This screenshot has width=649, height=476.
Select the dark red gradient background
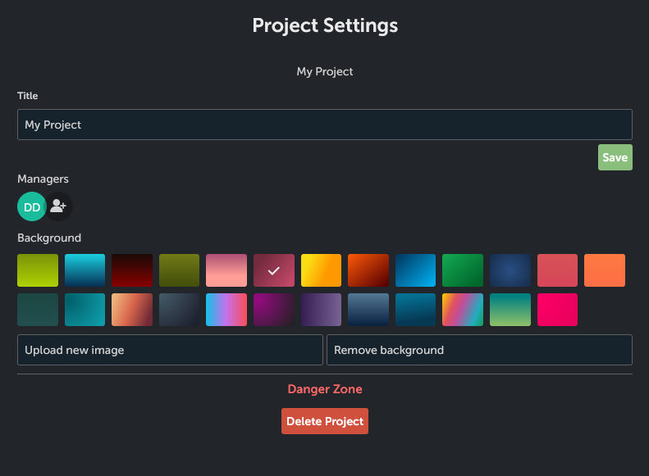(x=132, y=270)
